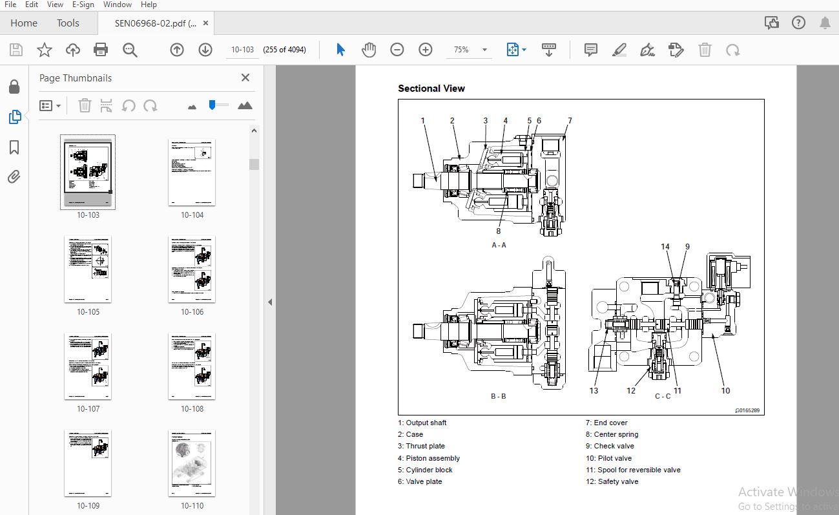This screenshot has width=839, height=515.
Task: Click the stamp tool icon
Action: (x=676, y=50)
